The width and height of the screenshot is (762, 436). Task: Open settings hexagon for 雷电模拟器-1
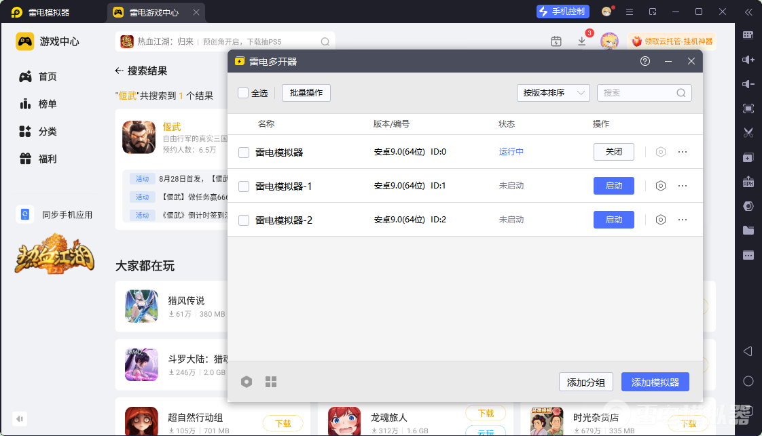tap(660, 186)
